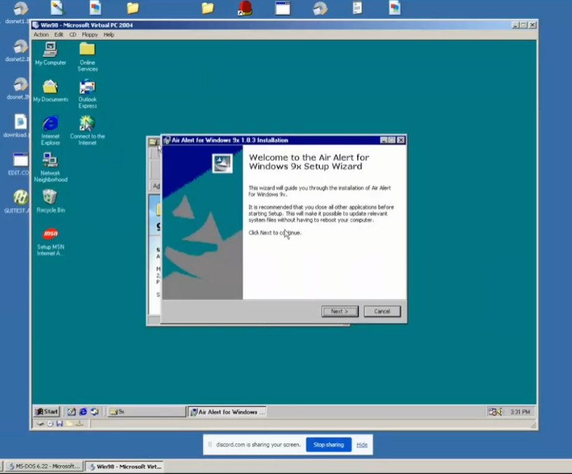Click the shared folder icon in Virtual PC status bar

(69, 424)
